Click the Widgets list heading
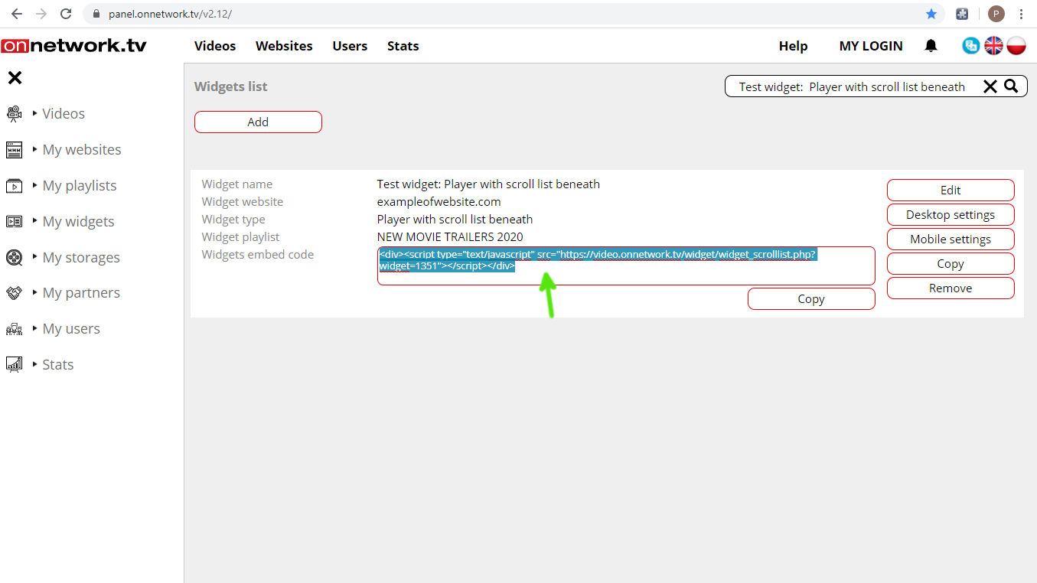This screenshot has height=583, width=1037. point(231,86)
